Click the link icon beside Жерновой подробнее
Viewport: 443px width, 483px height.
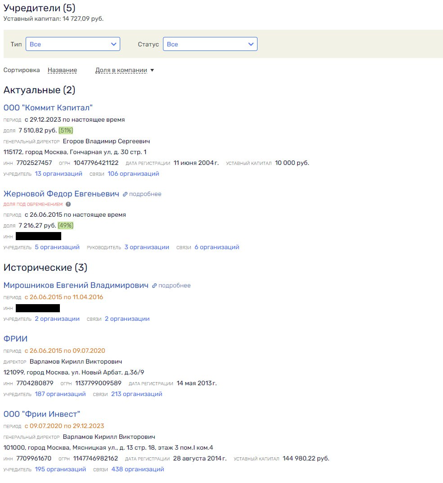point(125,194)
